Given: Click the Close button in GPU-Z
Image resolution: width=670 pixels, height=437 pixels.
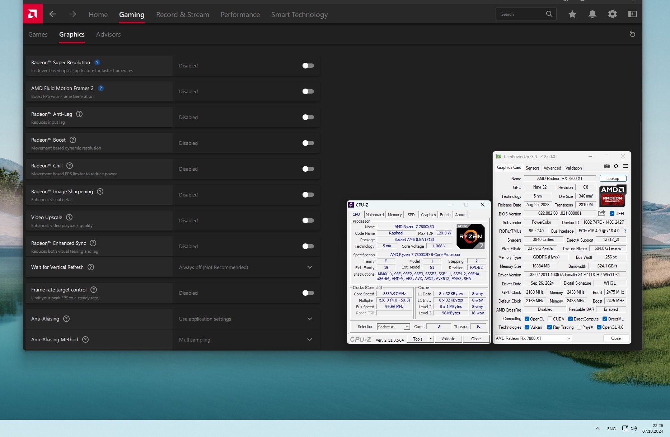Looking at the screenshot, I should [x=616, y=338].
